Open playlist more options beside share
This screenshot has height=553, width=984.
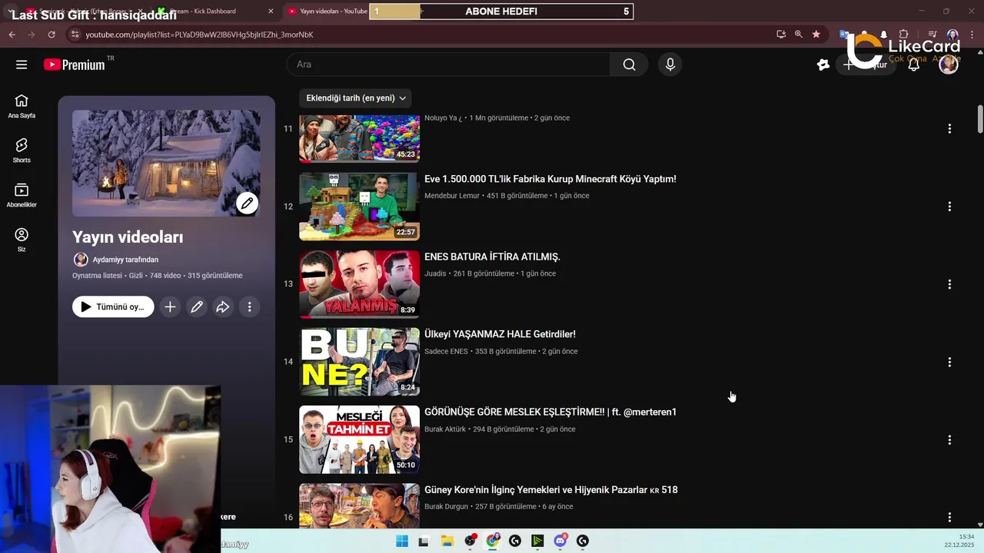pos(249,306)
